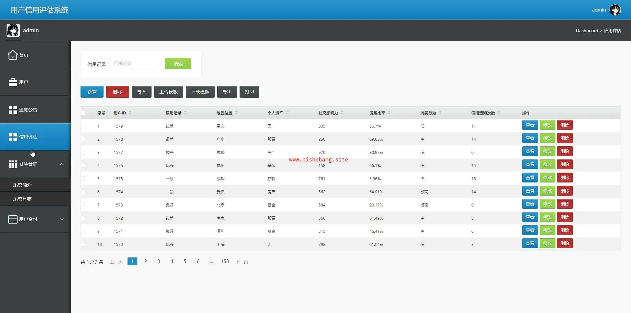Click the 导入 button
The width and height of the screenshot is (631, 313).
point(142,92)
